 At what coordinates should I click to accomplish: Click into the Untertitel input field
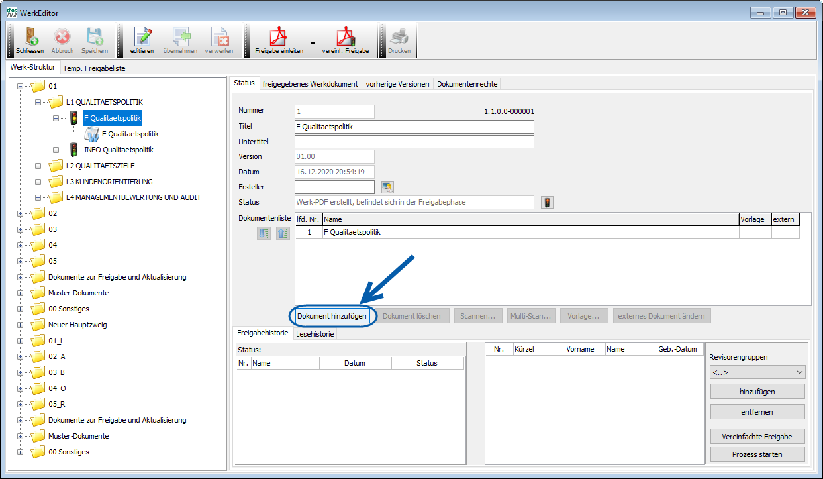(x=414, y=142)
